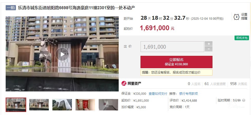Viewport: 251px width, 115px height.
Task: Play the property video in main image
Action: tap(62, 54)
